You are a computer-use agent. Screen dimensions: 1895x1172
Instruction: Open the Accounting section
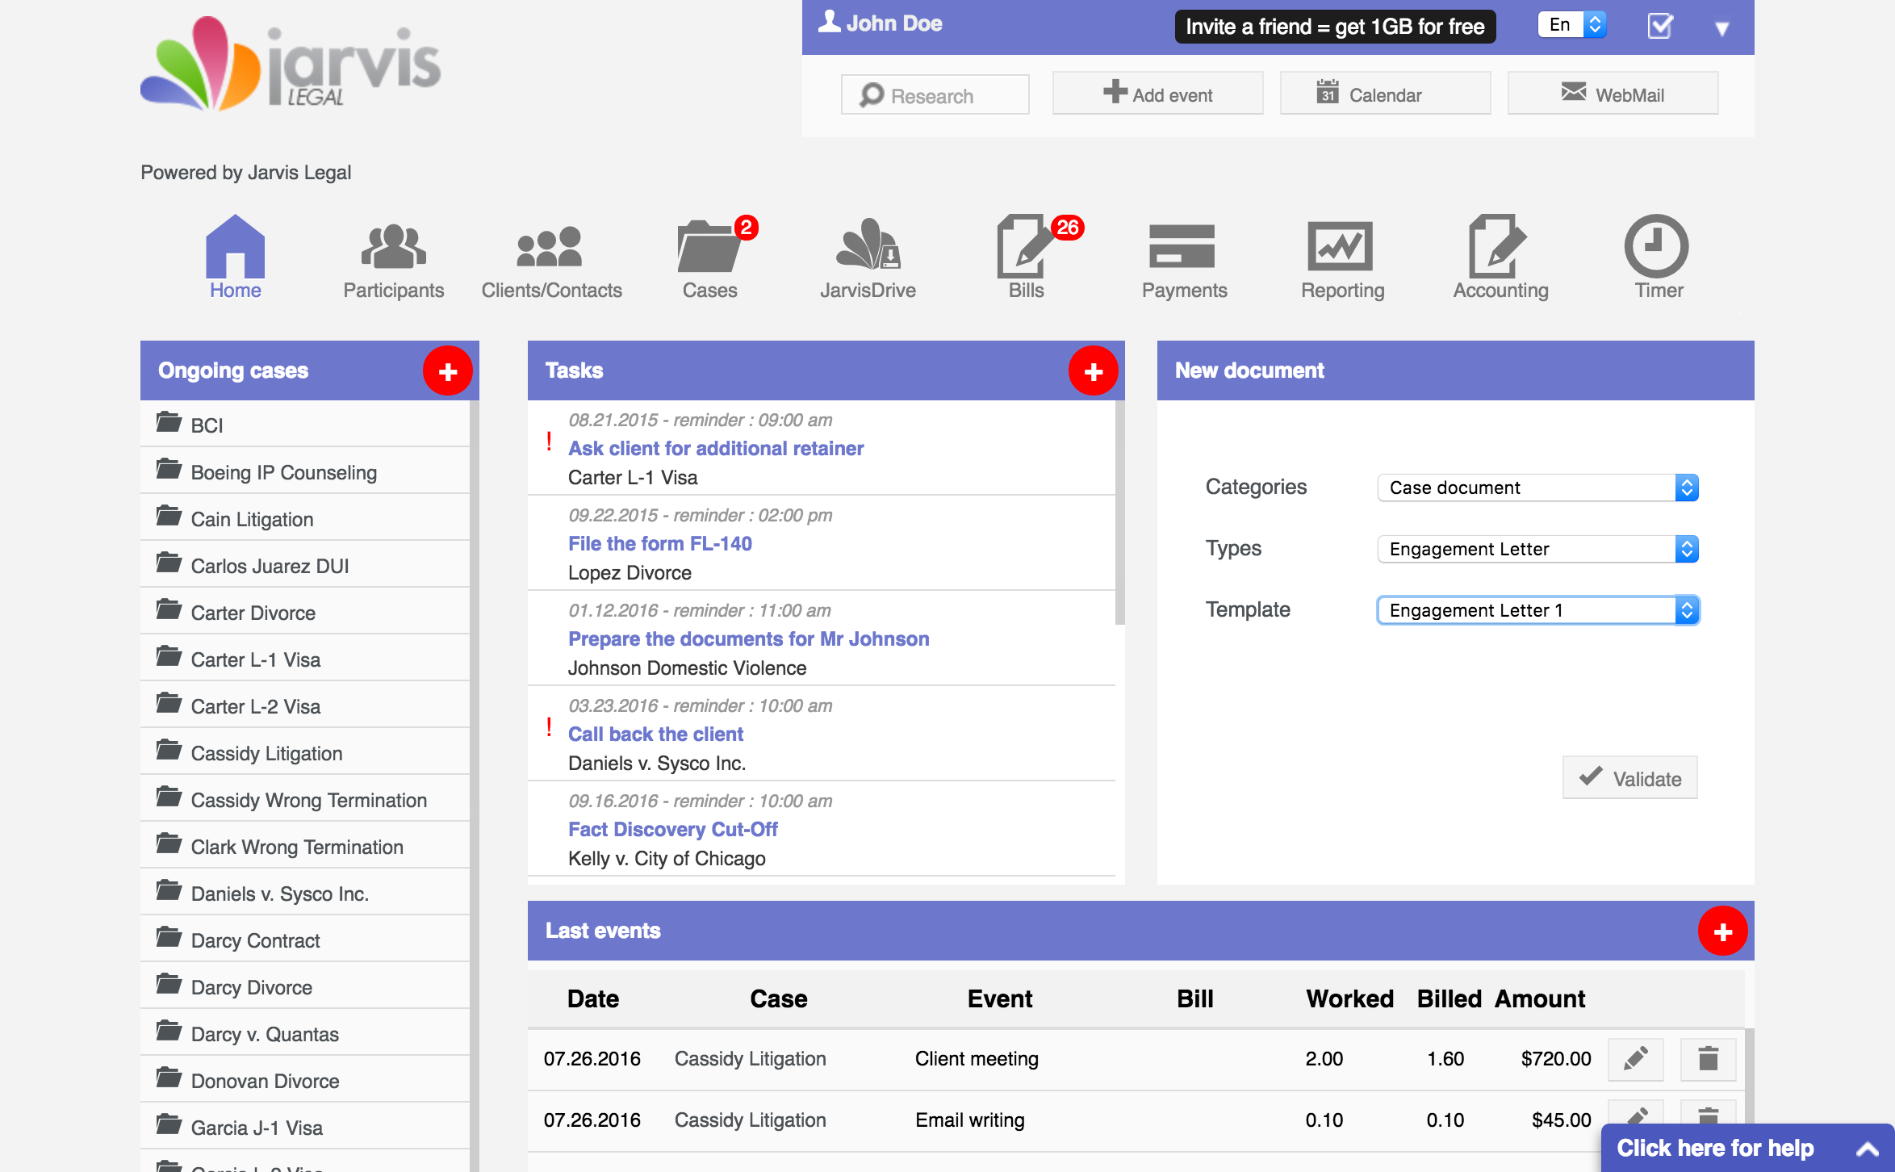[1499, 257]
